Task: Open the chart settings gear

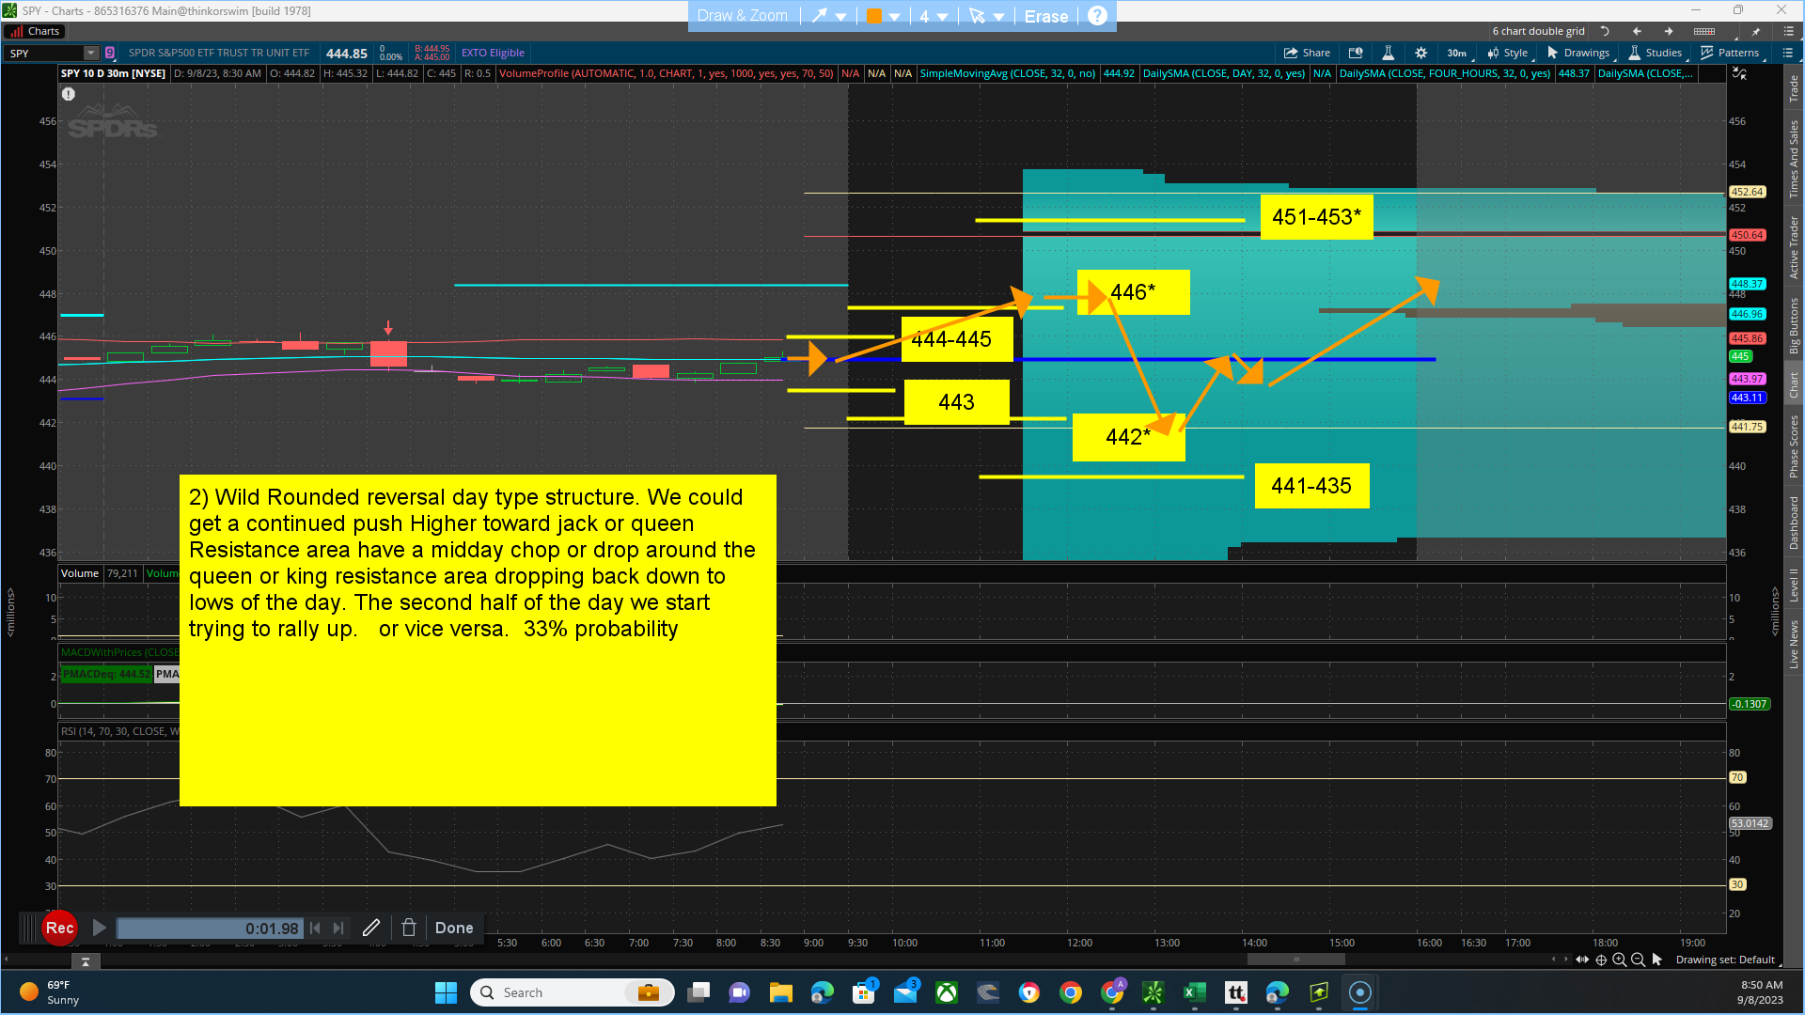Action: click(x=1420, y=54)
